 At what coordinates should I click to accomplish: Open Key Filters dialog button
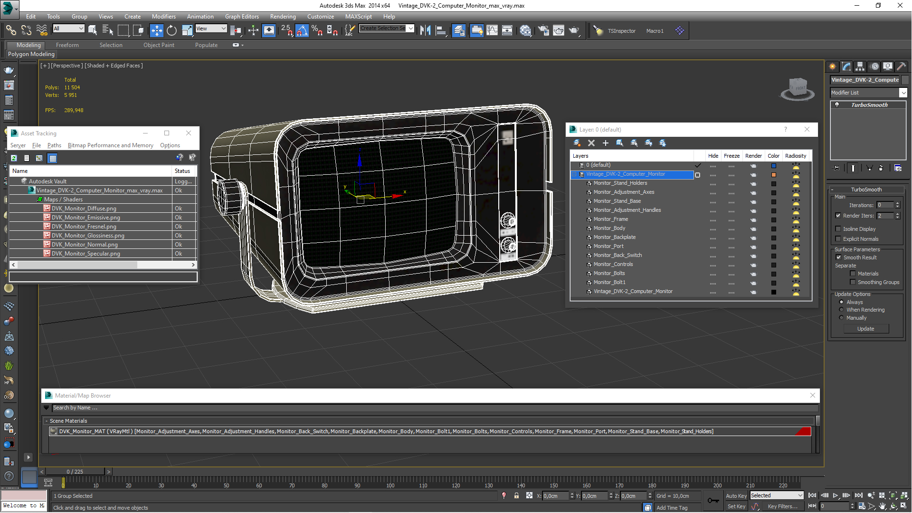pyautogui.click(x=782, y=506)
